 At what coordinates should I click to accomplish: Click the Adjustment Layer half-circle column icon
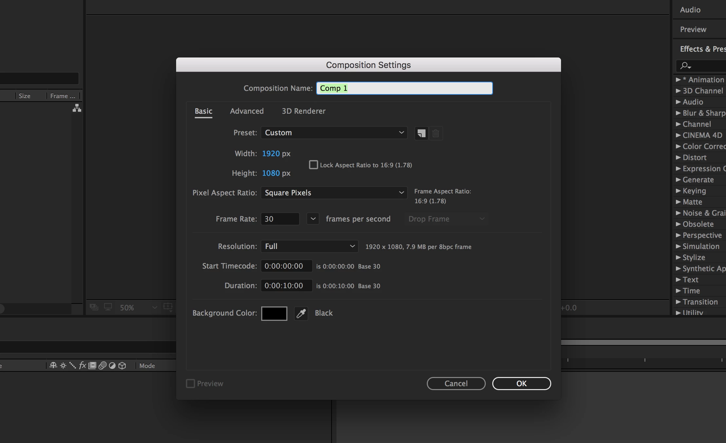[x=112, y=366]
